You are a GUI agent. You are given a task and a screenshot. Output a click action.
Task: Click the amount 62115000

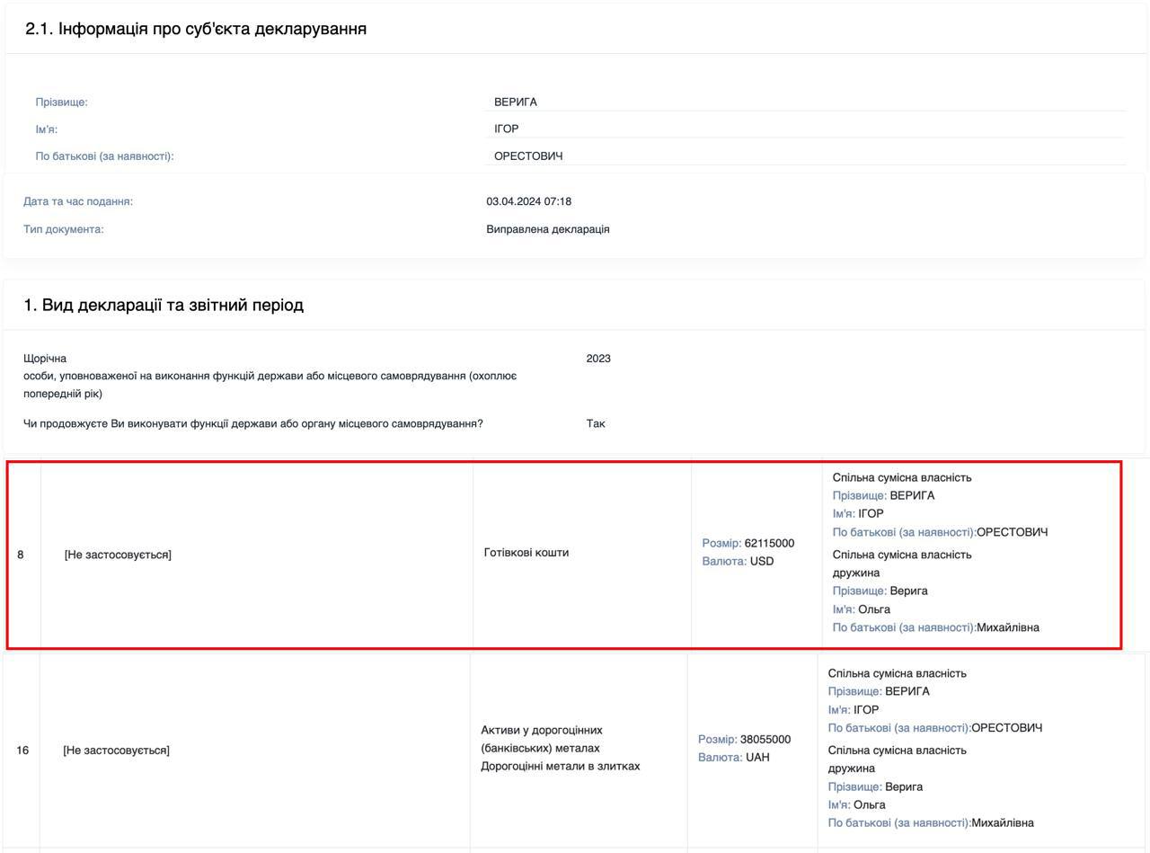point(769,543)
